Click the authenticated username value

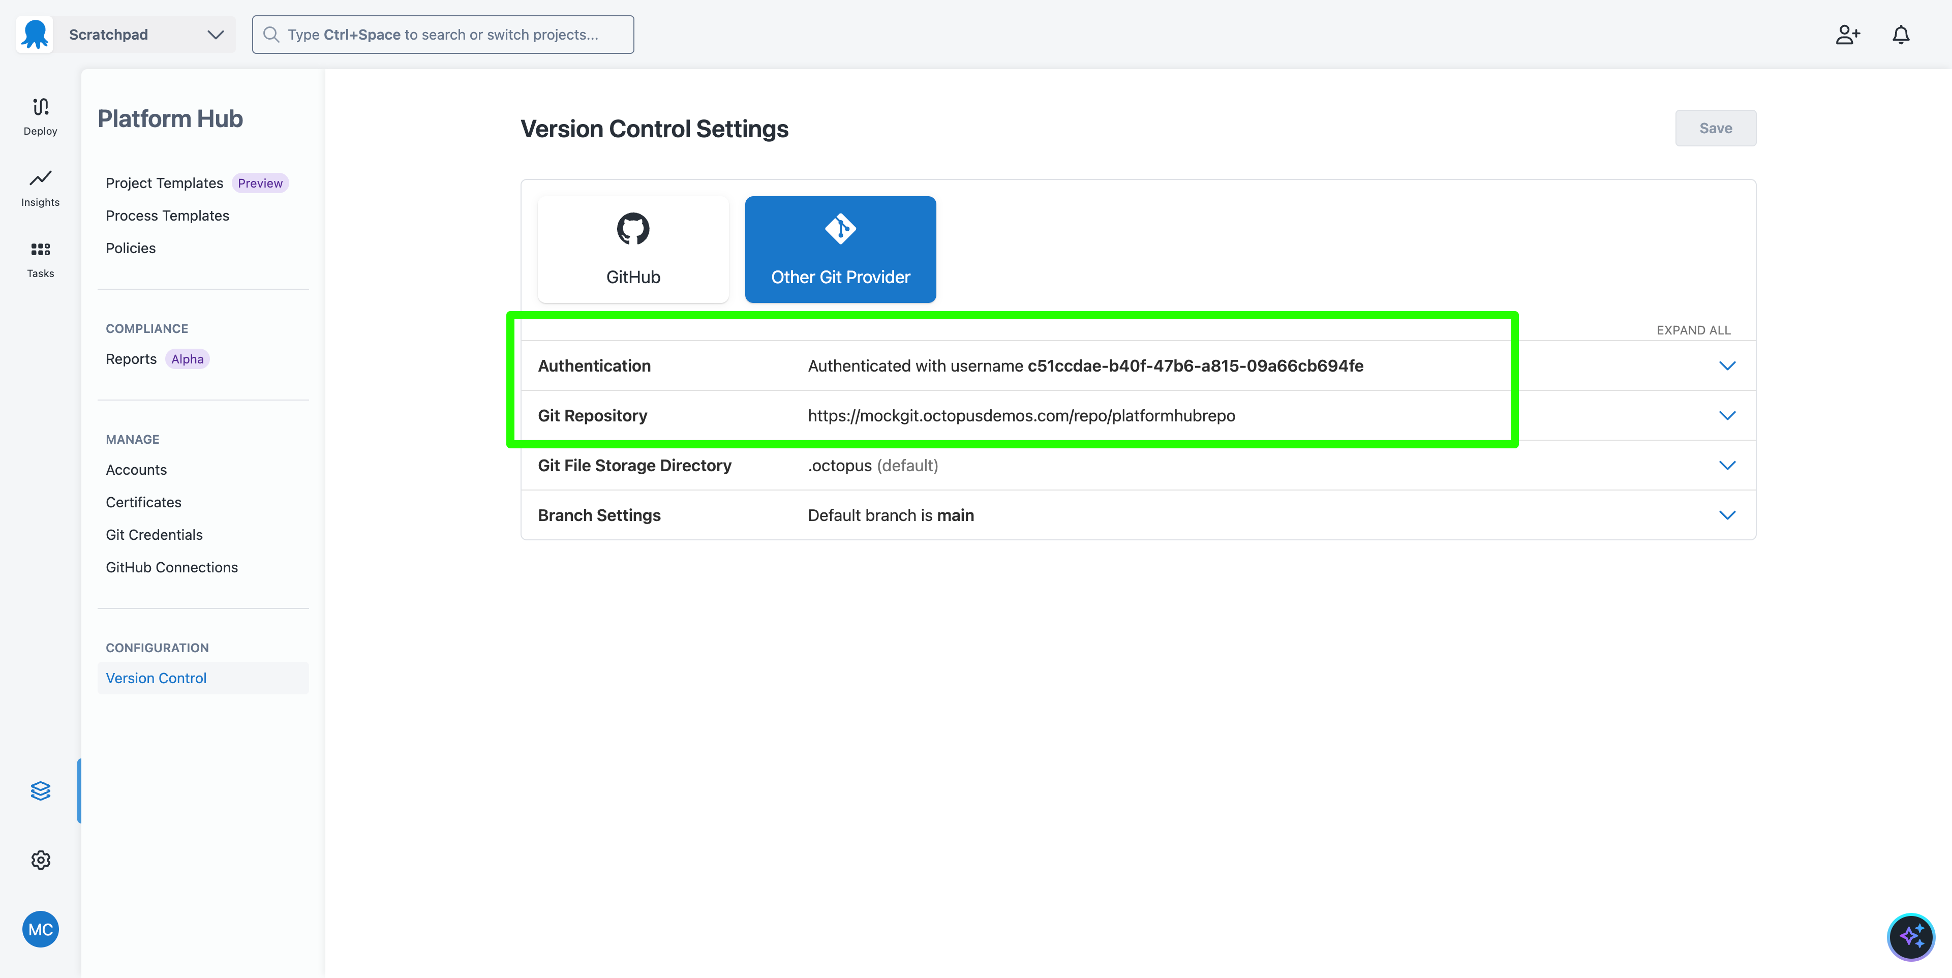point(1195,366)
